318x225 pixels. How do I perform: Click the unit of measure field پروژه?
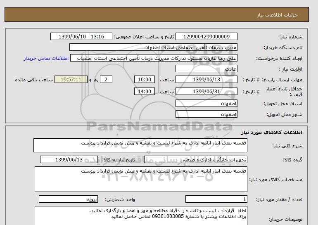pyautogui.click(x=68, y=199)
